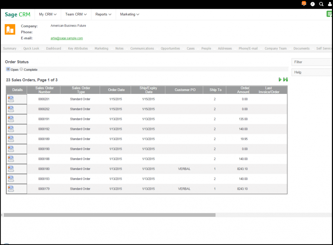The width and height of the screenshot is (333, 245).
Task: Open the search magnifier icon
Action: [x=321, y=4]
